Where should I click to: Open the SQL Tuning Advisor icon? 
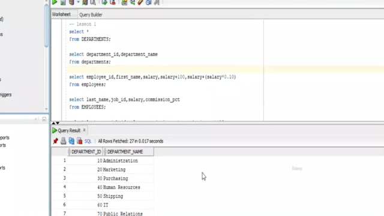click(93, 2)
